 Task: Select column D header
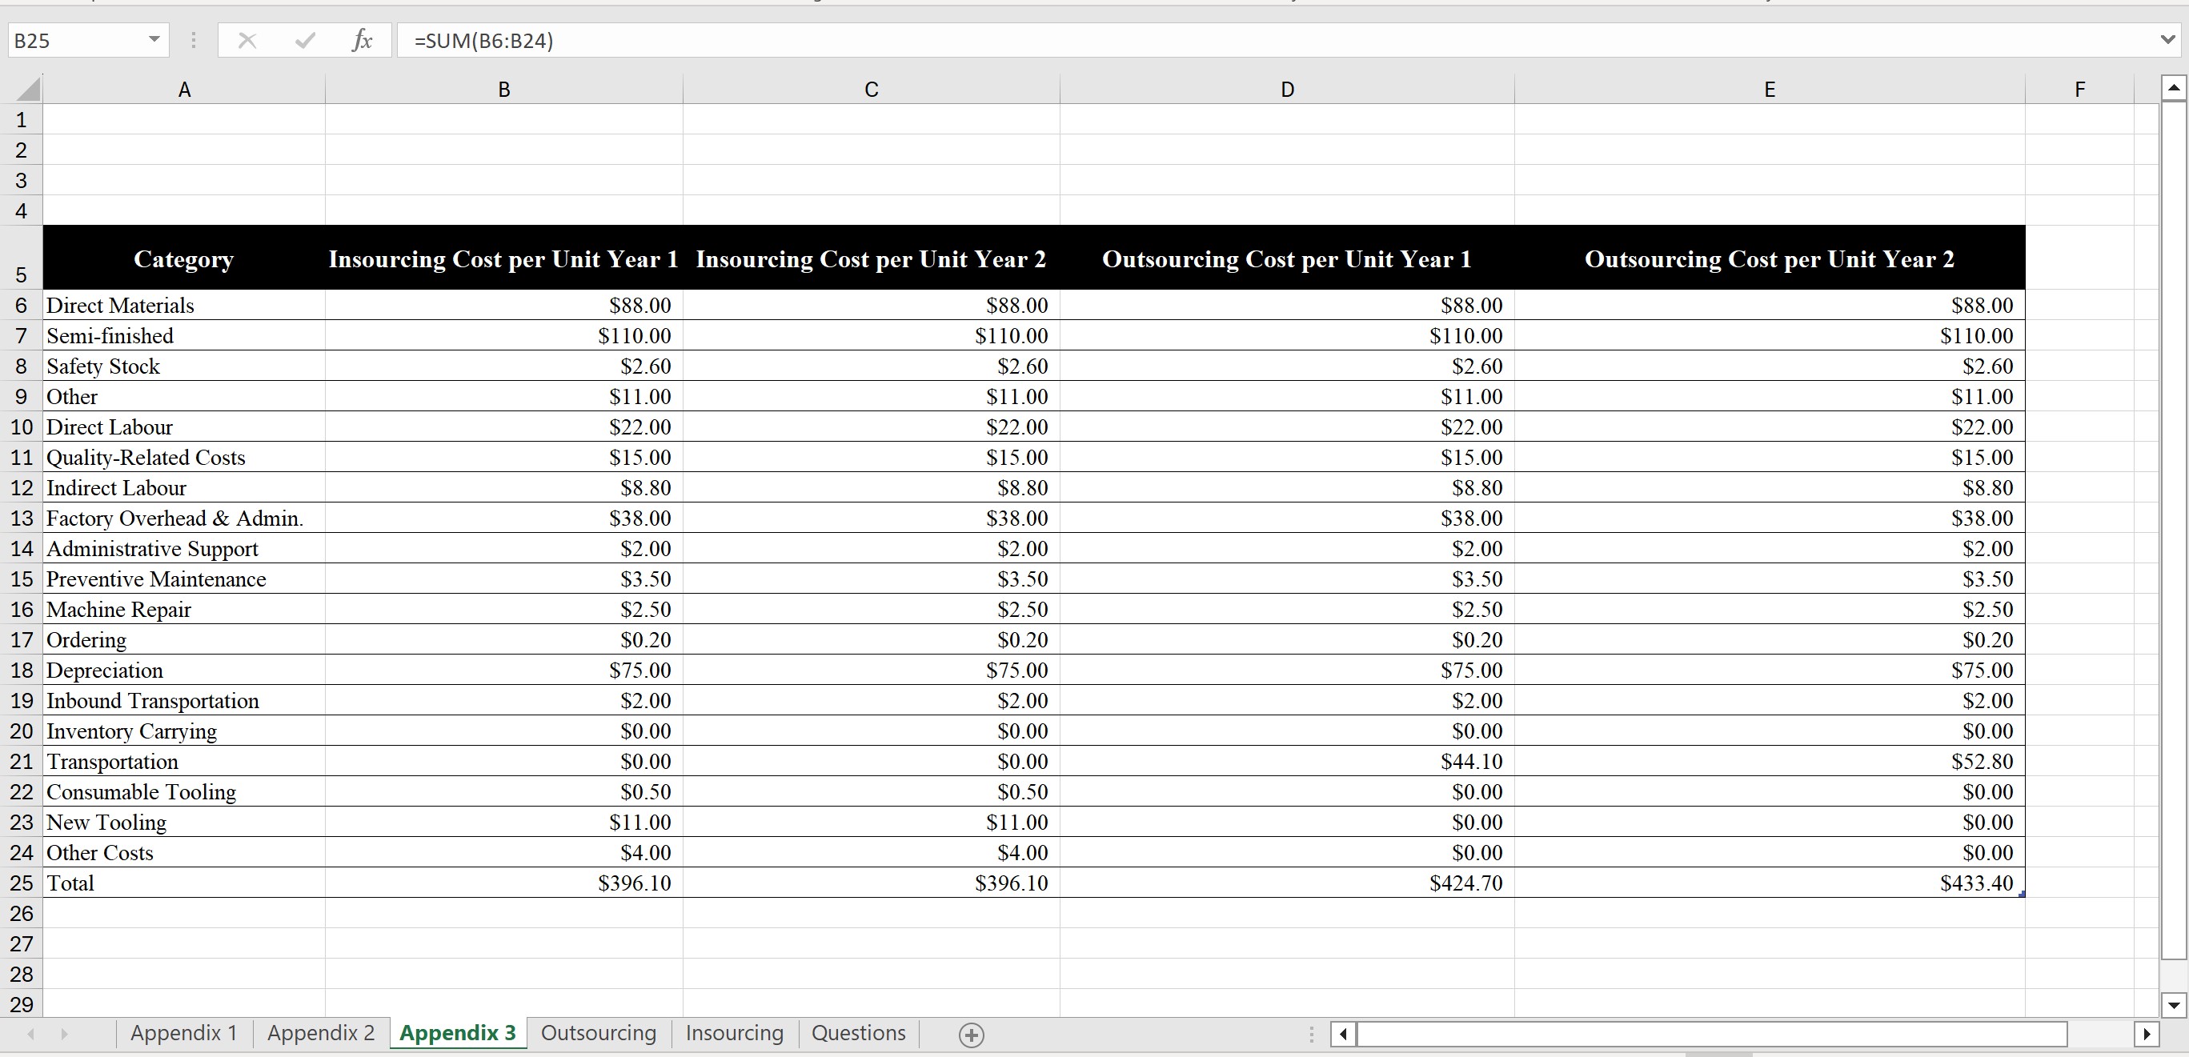pyautogui.click(x=1286, y=89)
